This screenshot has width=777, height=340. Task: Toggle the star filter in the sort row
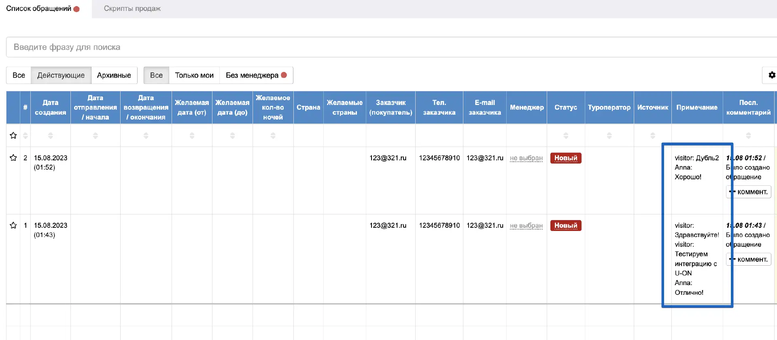click(x=13, y=136)
